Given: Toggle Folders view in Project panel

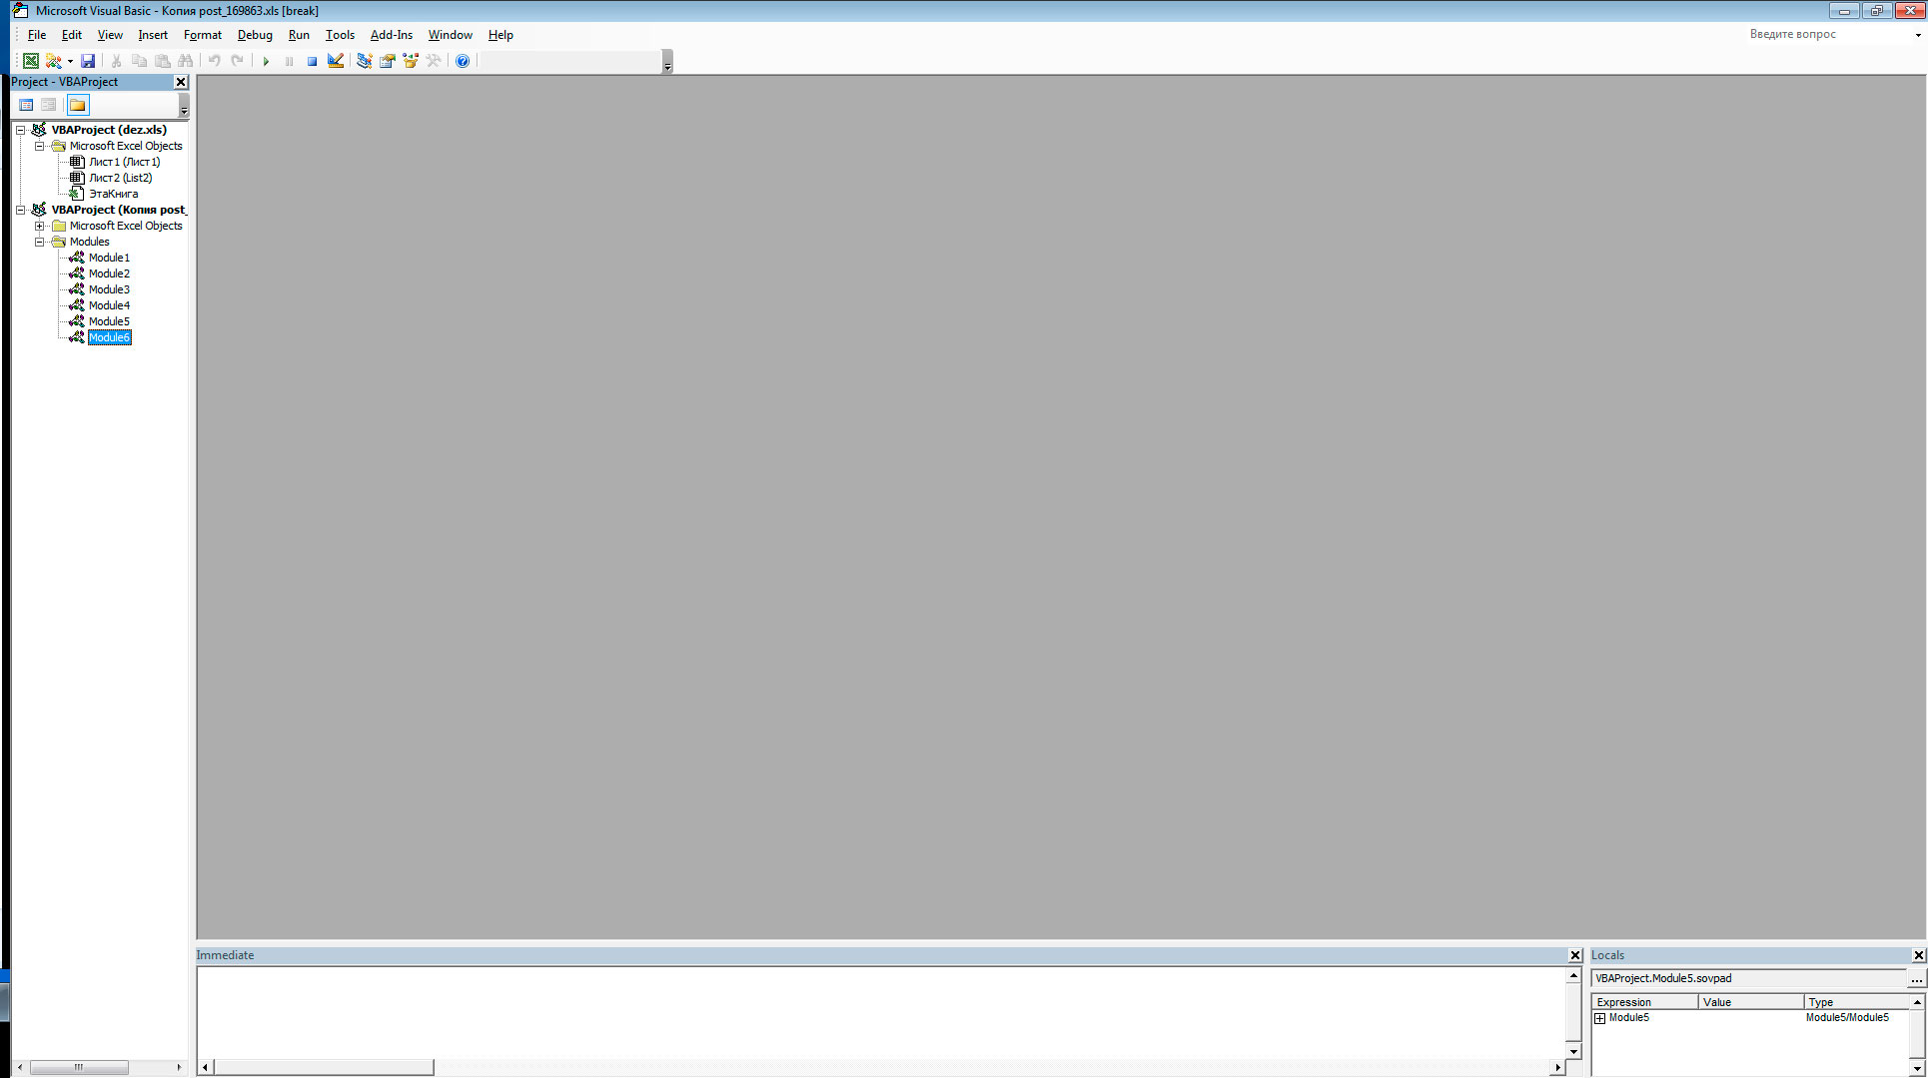Looking at the screenshot, I should [x=78, y=105].
